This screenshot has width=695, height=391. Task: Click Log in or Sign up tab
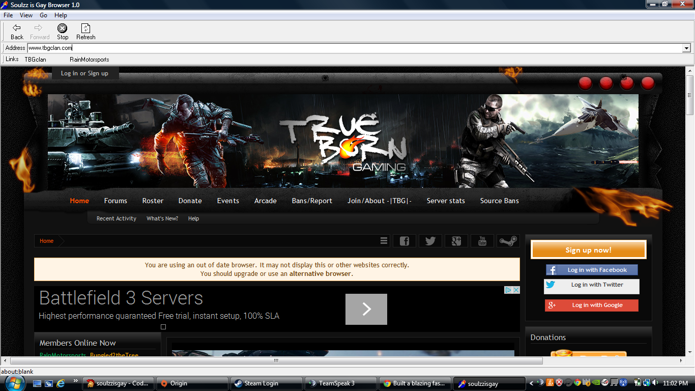84,73
